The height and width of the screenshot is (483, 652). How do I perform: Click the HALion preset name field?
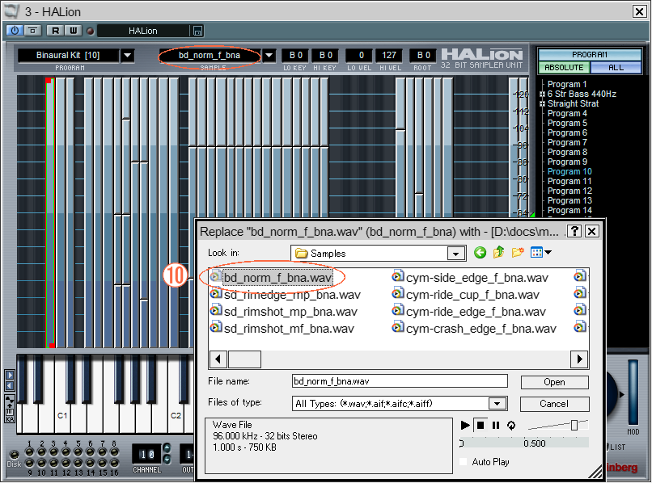[x=143, y=31]
